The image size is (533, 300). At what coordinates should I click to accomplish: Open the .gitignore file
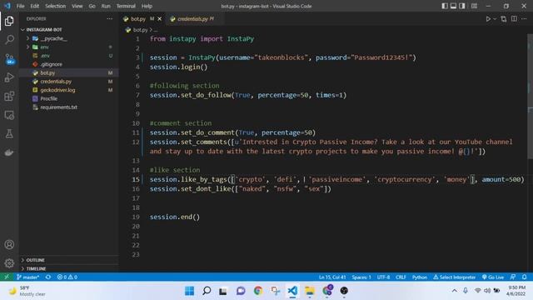coord(68,64)
